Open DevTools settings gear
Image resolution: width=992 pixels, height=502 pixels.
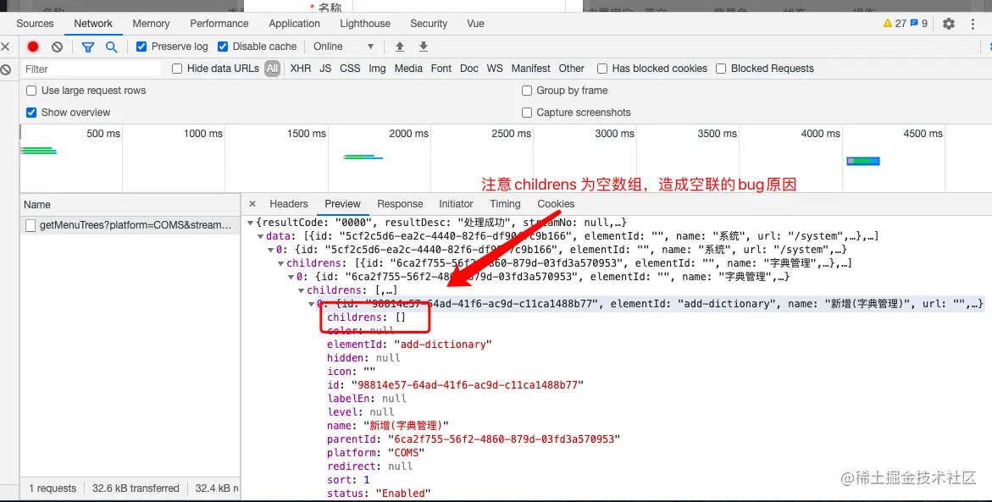point(948,24)
